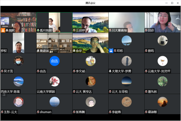
Task: Click the orange host icon beside 周妮
Action: coord(3,30)
